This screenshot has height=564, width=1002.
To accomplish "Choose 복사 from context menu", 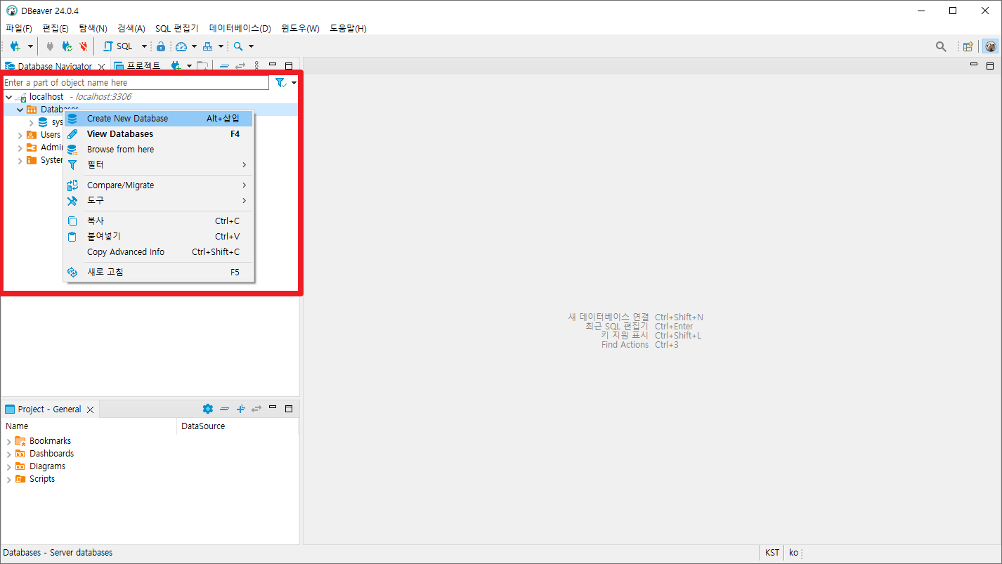I will 158,221.
